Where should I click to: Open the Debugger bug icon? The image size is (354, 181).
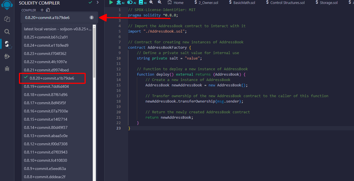click(7, 69)
